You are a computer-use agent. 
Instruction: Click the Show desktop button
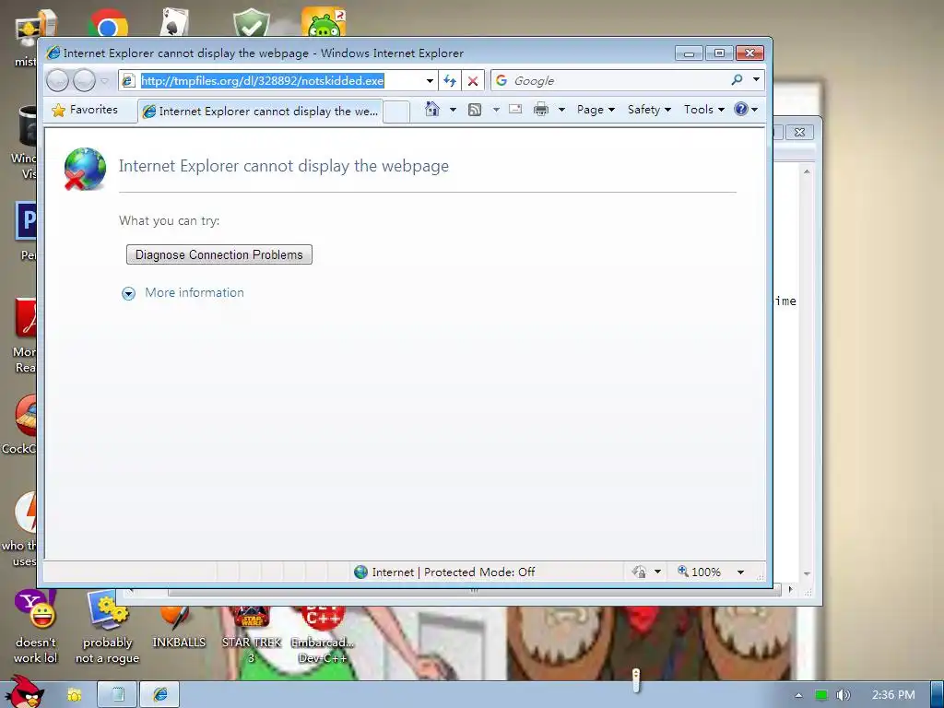pyautogui.click(x=938, y=694)
